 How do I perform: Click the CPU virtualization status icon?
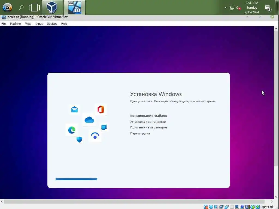click(x=247, y=207)
